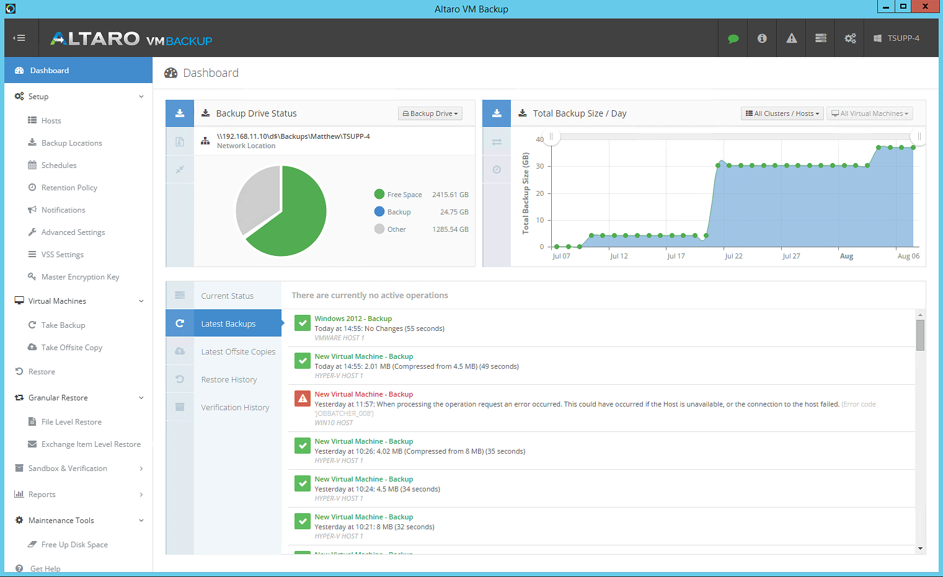Click the shrink arrows icon on drive status widget

point(180,169)
